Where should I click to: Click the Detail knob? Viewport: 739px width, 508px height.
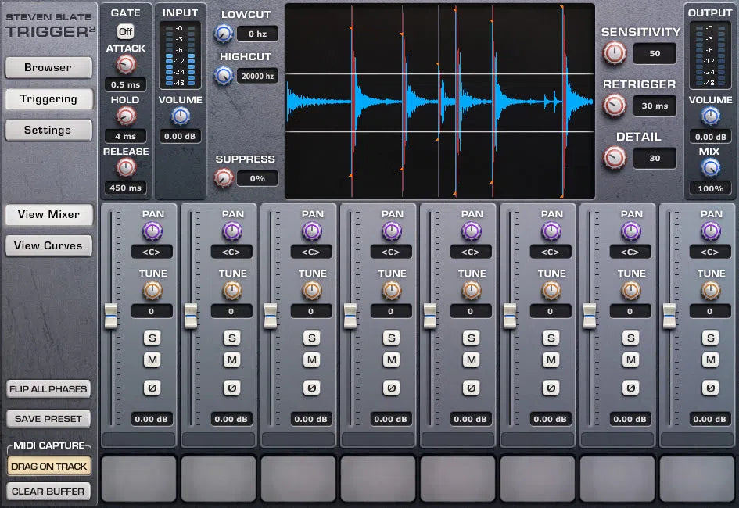[x=615, y=158]
